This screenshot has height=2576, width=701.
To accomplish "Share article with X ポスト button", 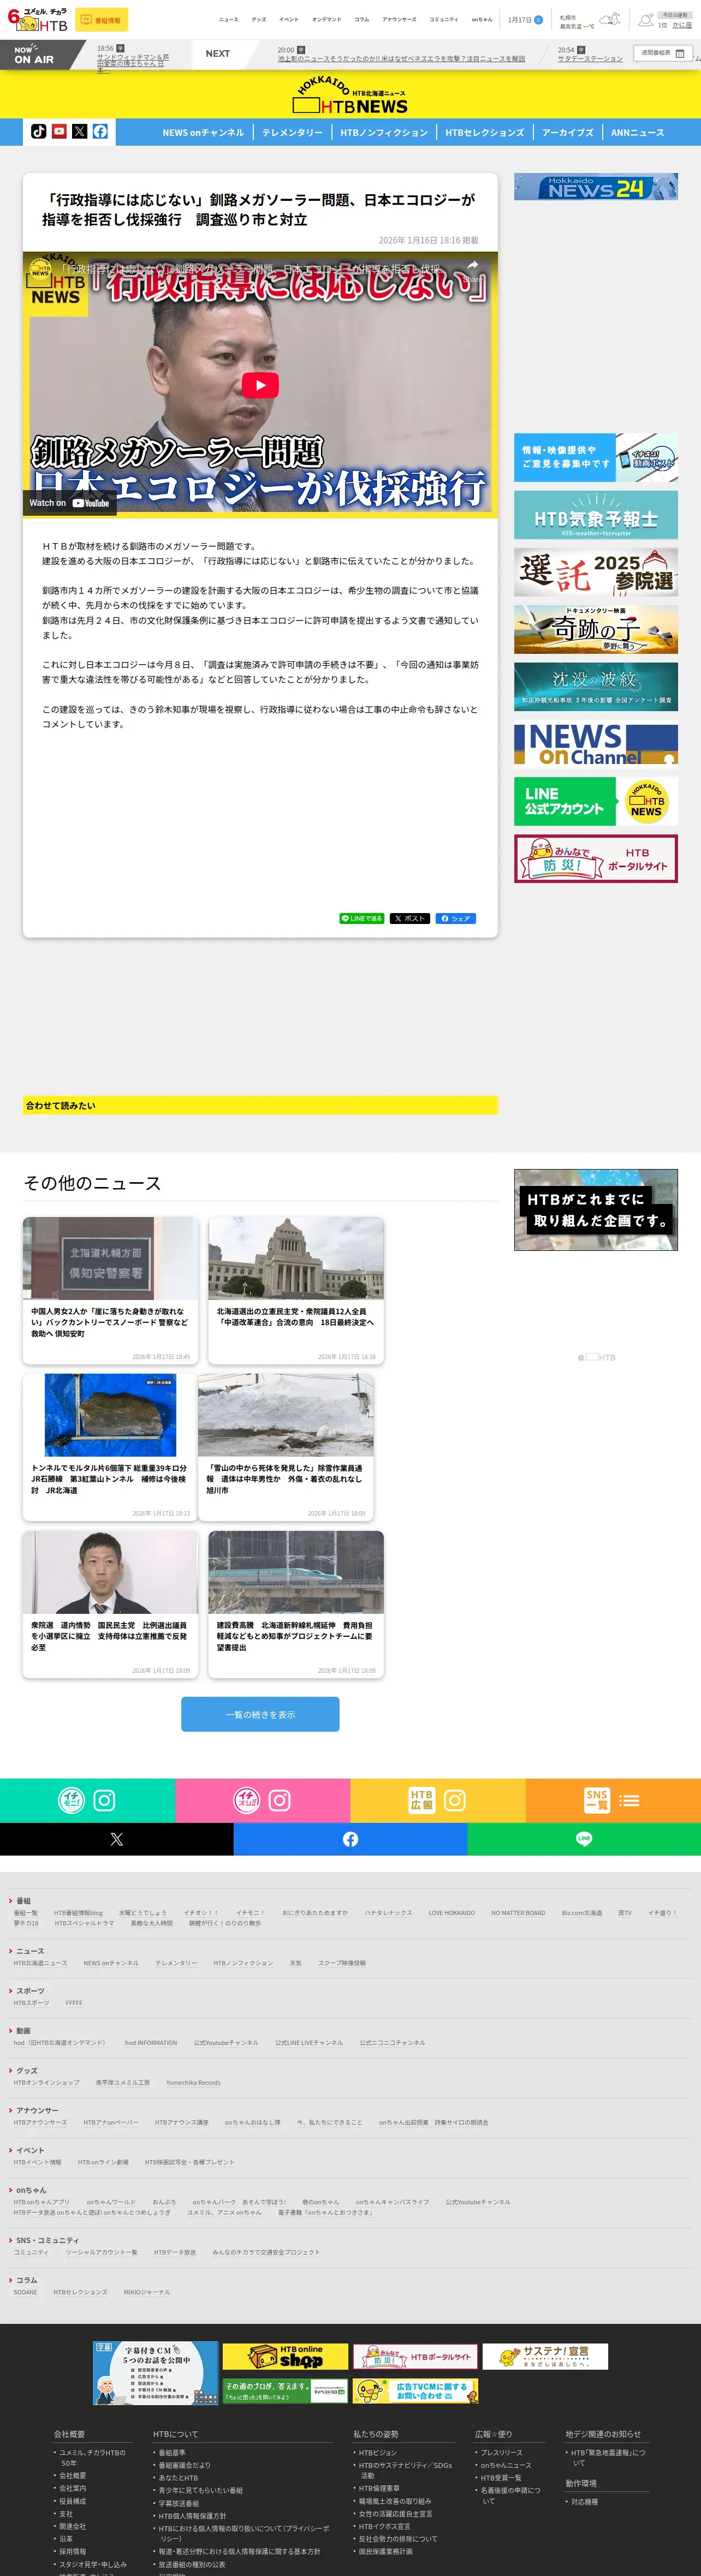I will pyautogui.click(x=409, y=918).
